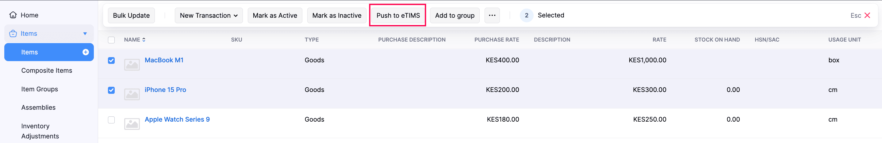The height and width of the screenshot is (143, 882).
Task: Collapse the Items section arrow in sidebar
Action: tap(85, 33)
